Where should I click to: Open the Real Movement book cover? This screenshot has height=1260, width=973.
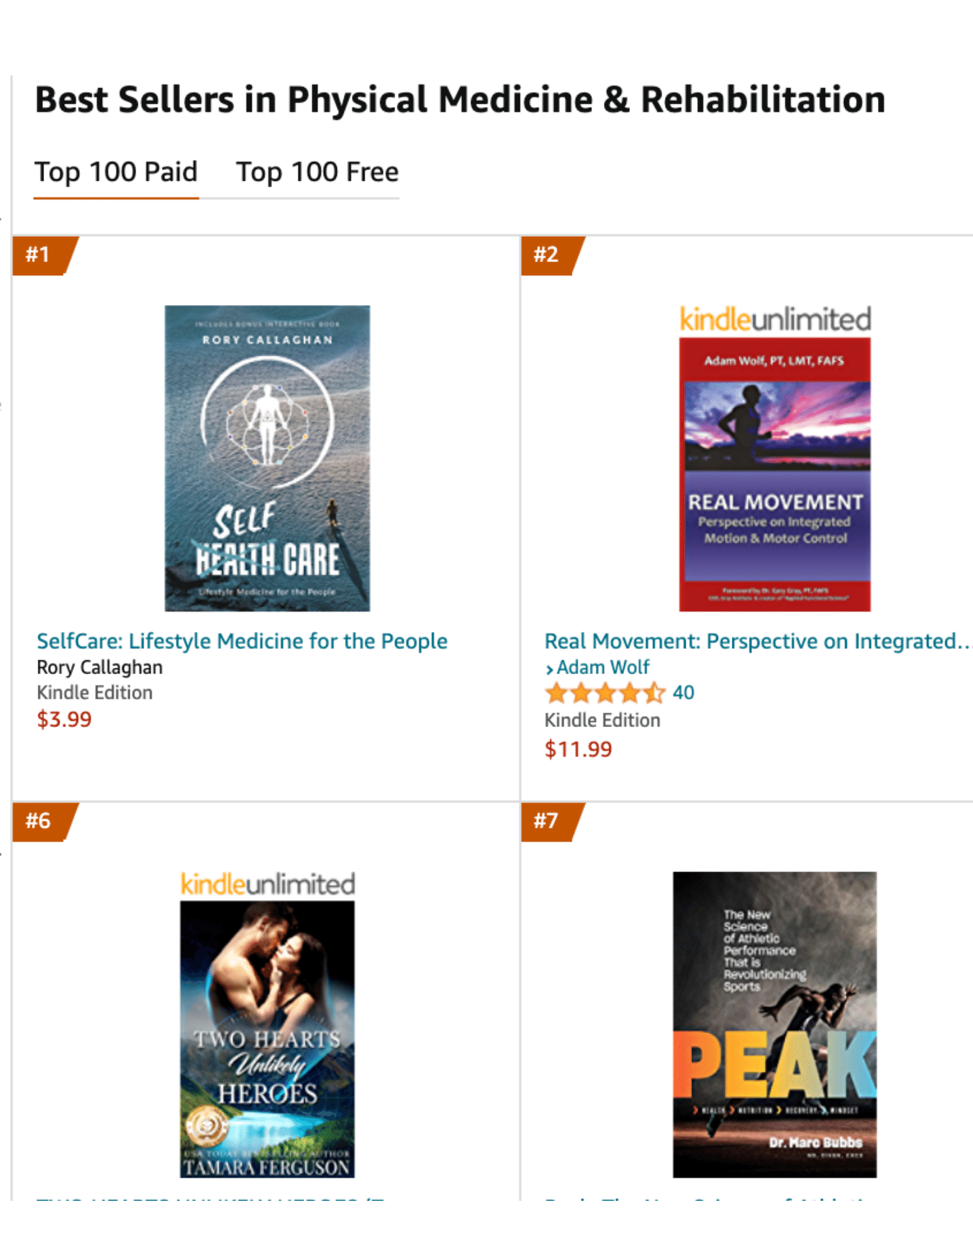pyautogui.click(x=775, y=474)
